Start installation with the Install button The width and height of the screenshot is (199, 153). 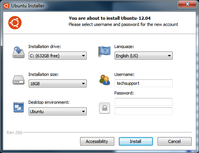(x=136, y=141)
